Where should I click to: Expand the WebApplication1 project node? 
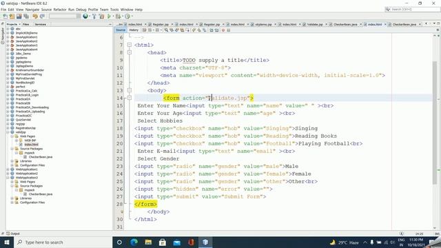[x=8, y=169]
